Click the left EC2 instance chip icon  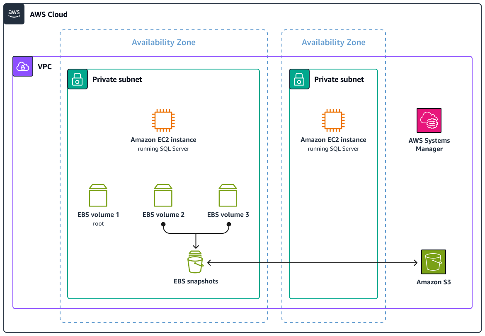click(163, 120)
